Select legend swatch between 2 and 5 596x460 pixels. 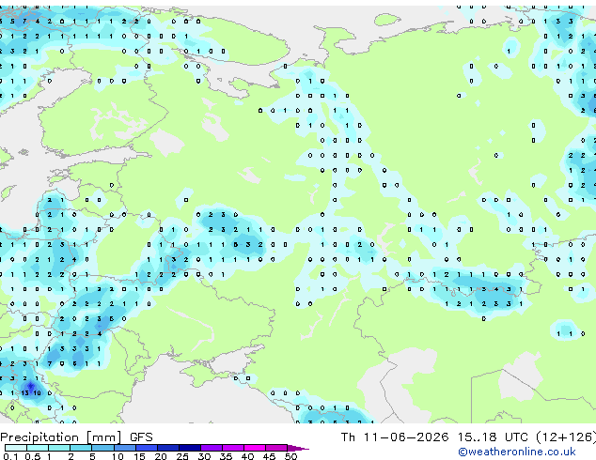[81, 448]
